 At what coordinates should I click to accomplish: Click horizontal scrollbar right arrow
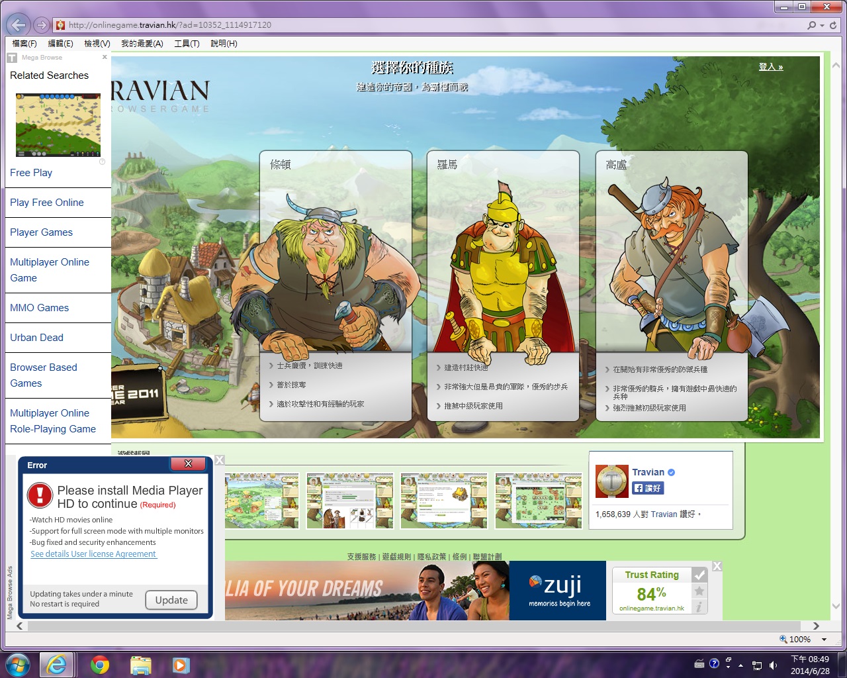coord(816,626)
